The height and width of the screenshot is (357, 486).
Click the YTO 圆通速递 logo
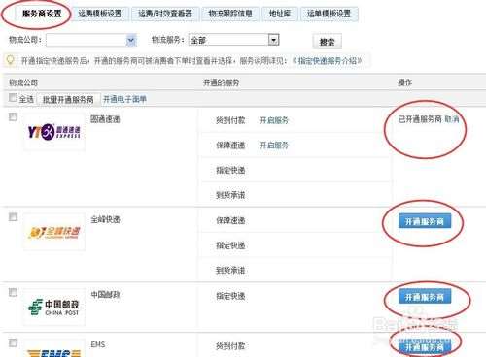point(54,132)
